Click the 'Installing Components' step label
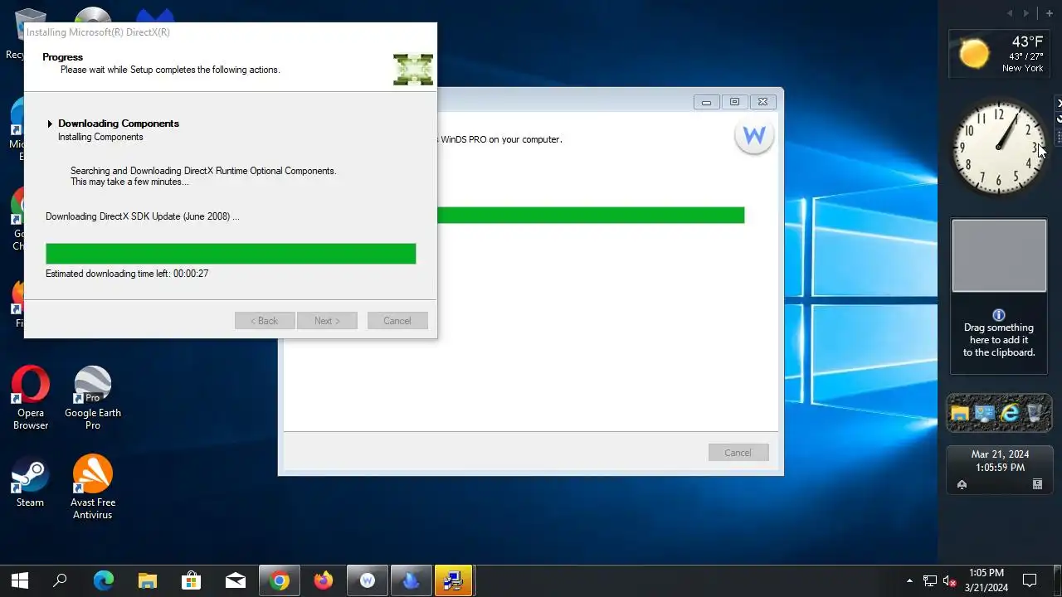Viewport: 1062px width, 597px height. coord(100,137)
